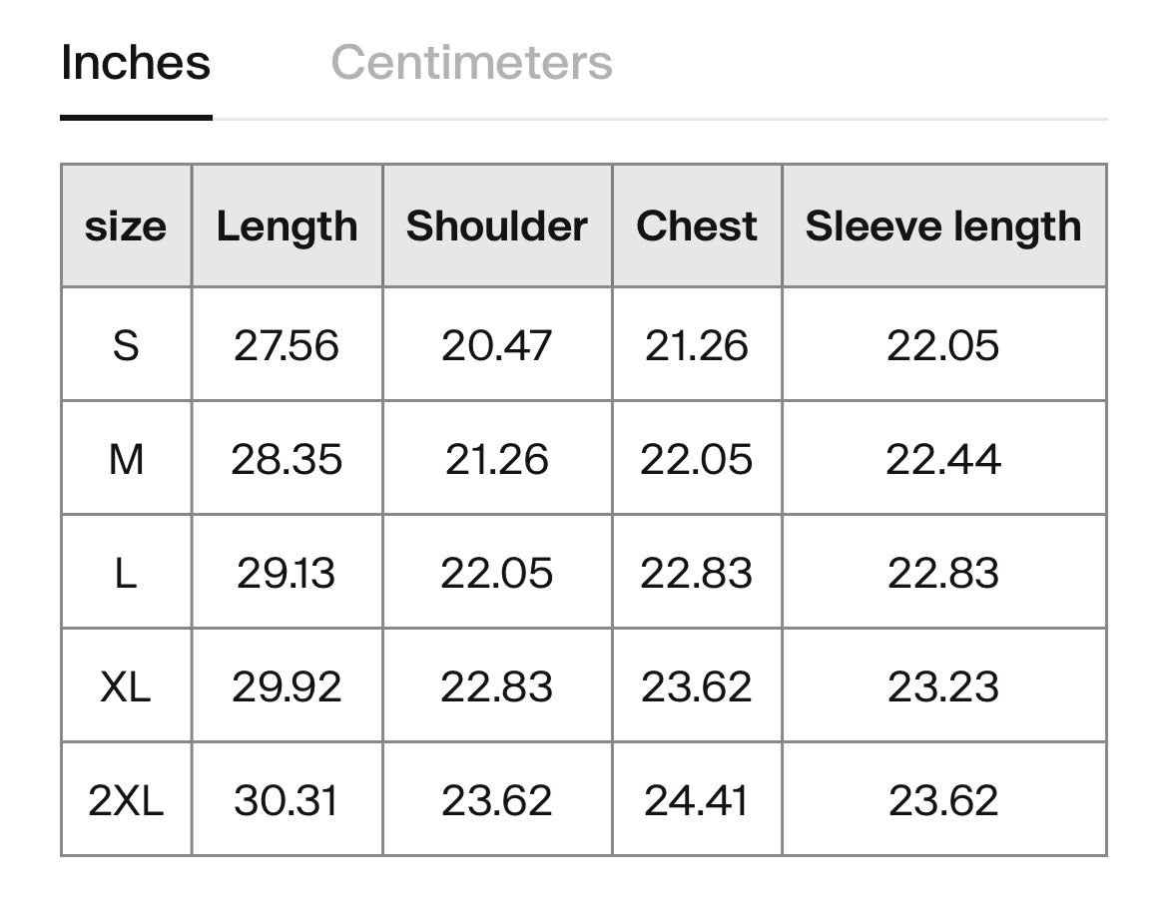The width and height of the screenshot is (1168, 902).
Task: Select the 2XL size row label
Action: [126, 800]
